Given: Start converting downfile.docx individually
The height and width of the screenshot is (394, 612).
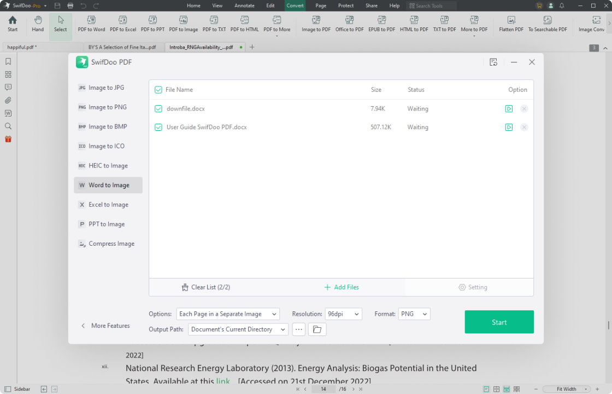Looking at the screenshot, I should pyautogui.click(x=509, y=109).
